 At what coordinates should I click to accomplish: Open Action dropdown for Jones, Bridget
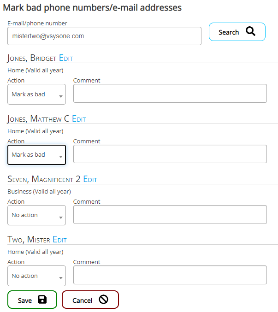[x=36, y=94]
